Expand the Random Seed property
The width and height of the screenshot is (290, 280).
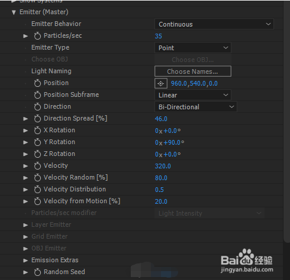pos(25,272)
